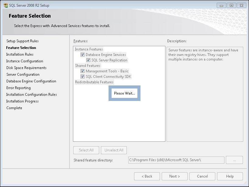Viewport: 249px width, 187px height.
Task: Cancel the SQL Server setup
Action: (202, 176)
